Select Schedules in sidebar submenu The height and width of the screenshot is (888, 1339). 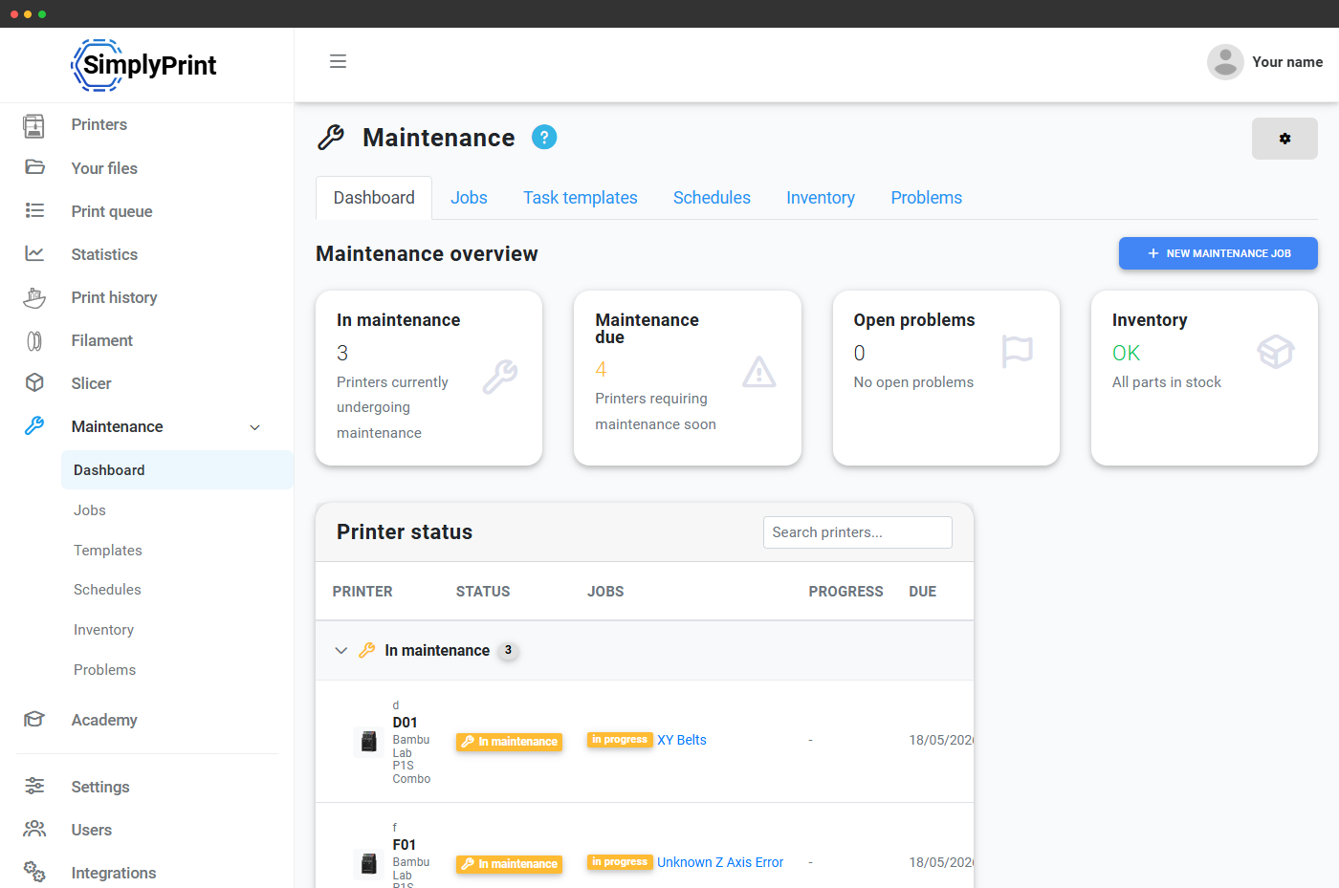click(107, 590)
